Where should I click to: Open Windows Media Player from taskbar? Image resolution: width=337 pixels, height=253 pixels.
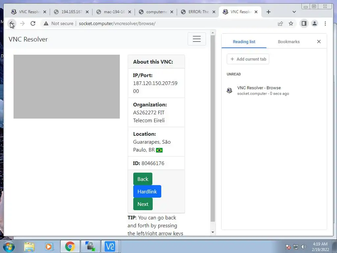click(x=49, y=246)
